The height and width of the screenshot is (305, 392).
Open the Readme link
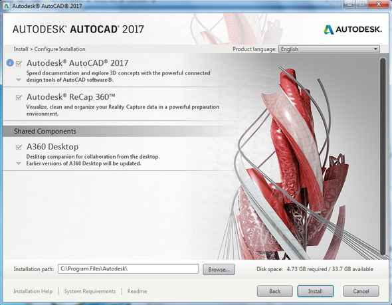[x=138, y=291]
